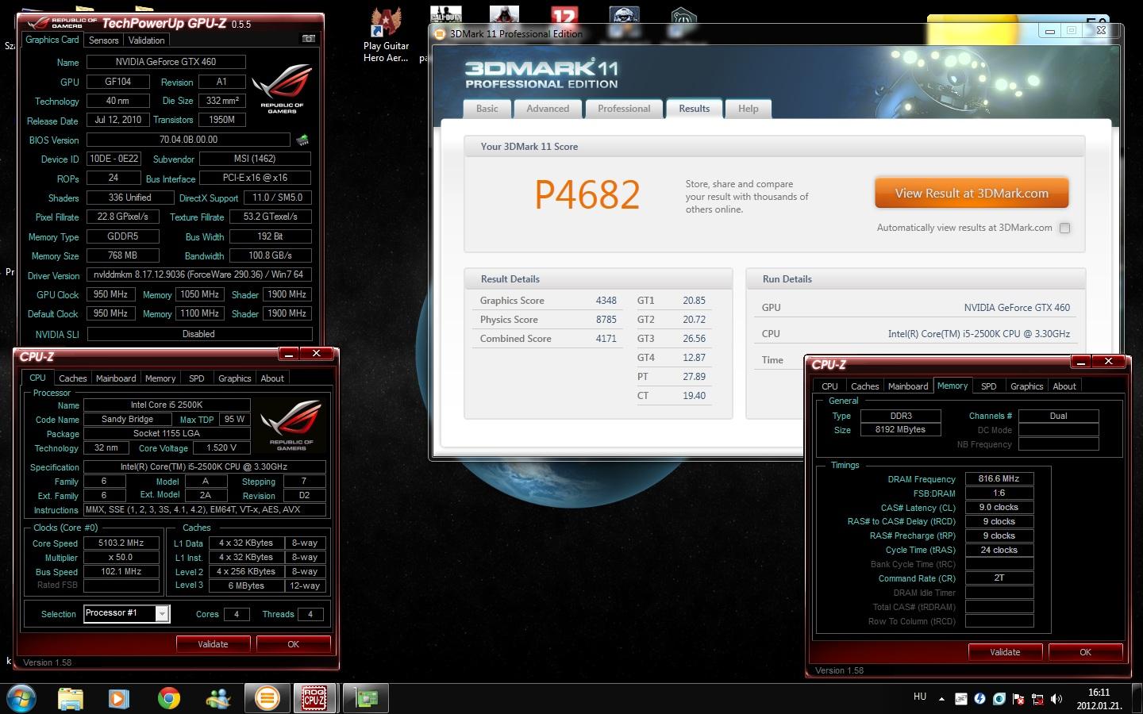Viewport: 1143px width, 714px height.
Task: Open Caches tab in left CPU-Z
Action: (73, 378)
